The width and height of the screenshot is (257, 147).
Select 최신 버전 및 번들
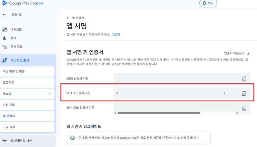[27, 72]
